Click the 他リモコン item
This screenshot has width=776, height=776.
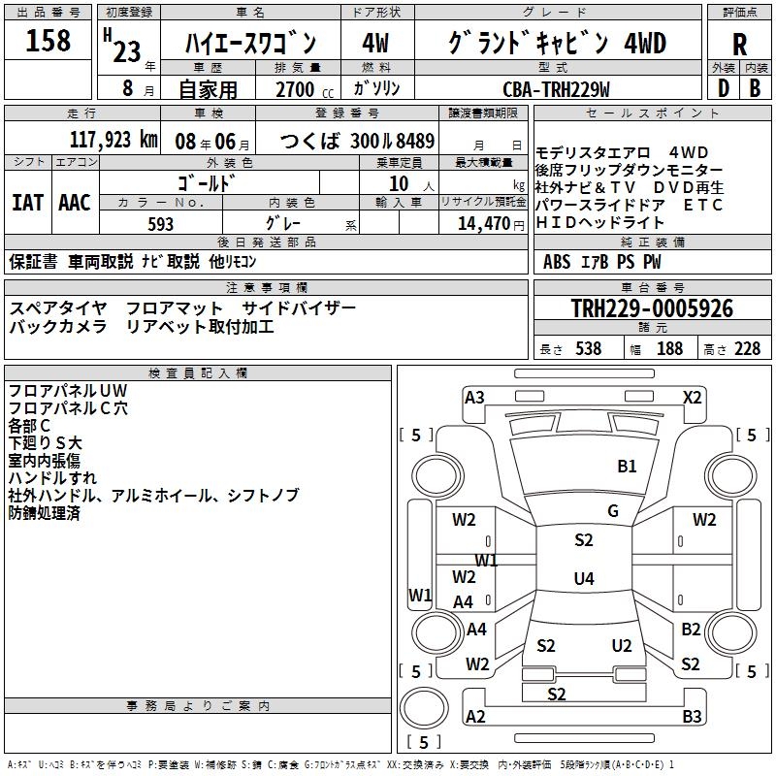pos(233,262)
